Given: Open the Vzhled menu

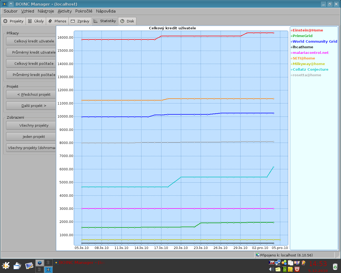Looking at the screenshot, I should (x=28, y=11).
